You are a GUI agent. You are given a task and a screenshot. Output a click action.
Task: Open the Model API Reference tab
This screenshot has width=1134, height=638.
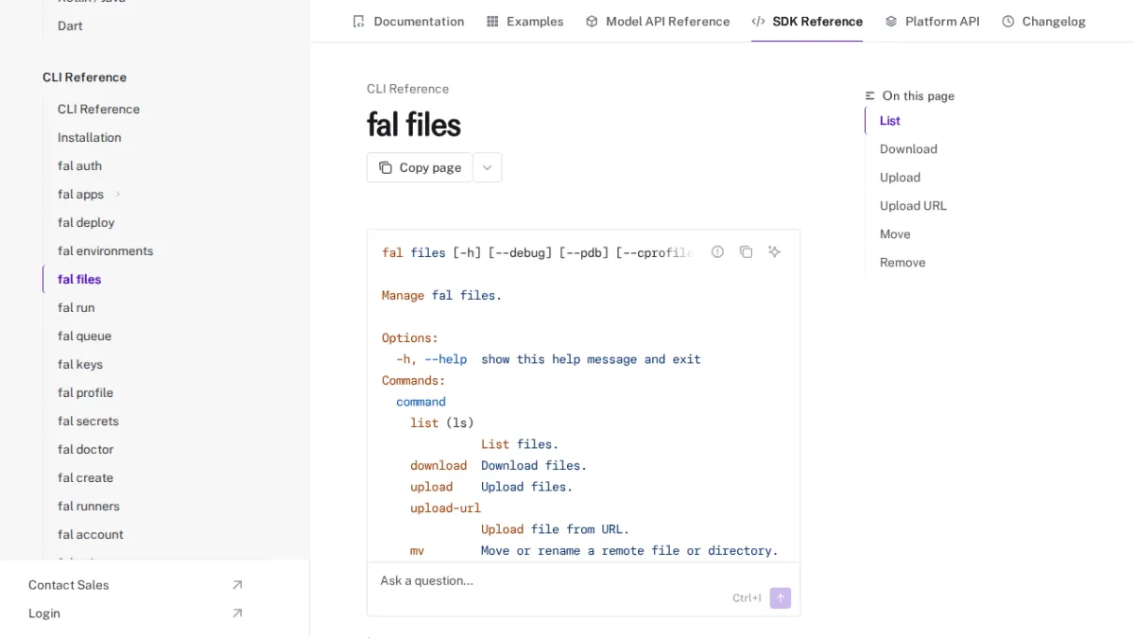[x=658, y=21]
